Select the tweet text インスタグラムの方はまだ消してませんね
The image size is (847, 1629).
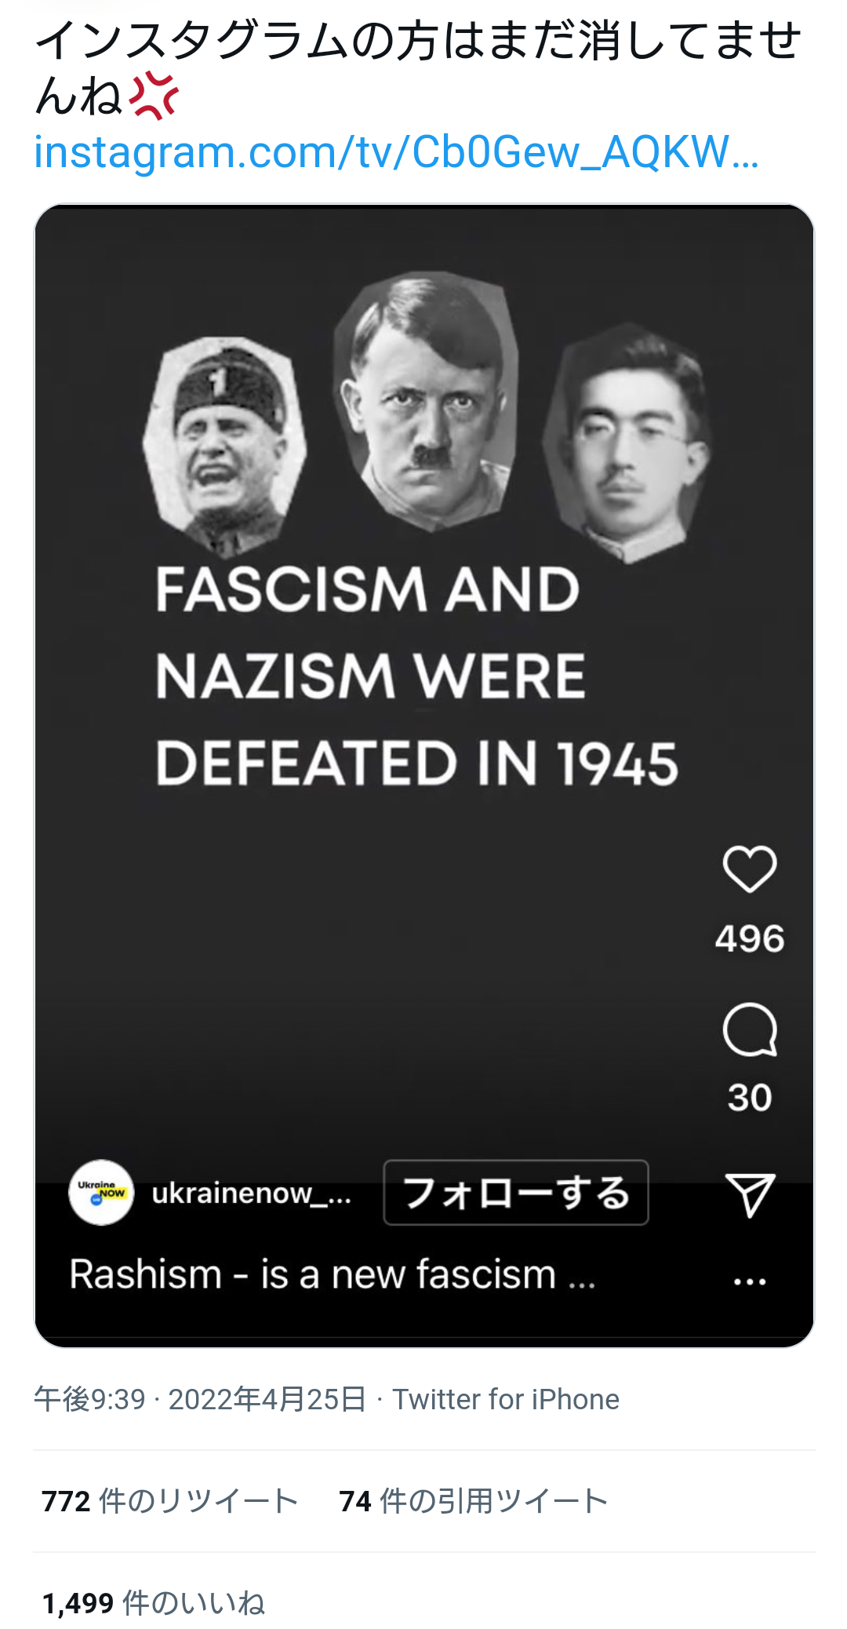(x=418, y=67)
